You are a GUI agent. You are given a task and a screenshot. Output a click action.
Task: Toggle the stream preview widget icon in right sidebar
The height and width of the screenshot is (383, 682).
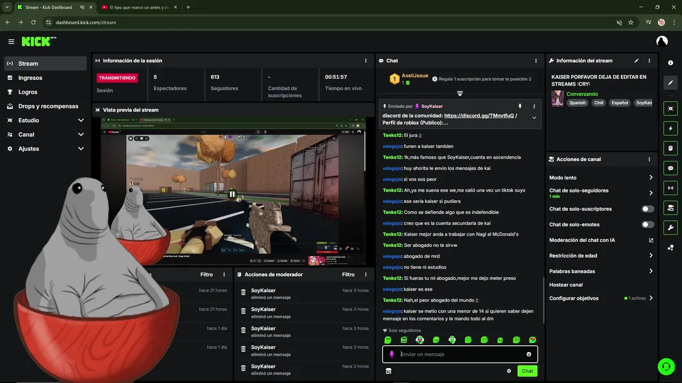pyautogui.click(x=671, y=109)
